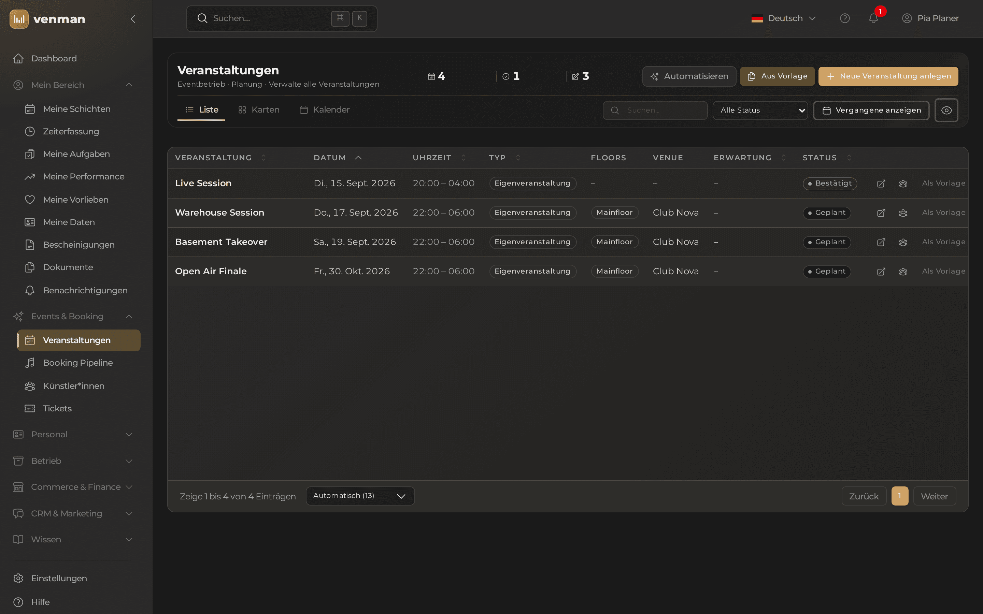The width and height of the screenshot is (983, 614).
Task: Click the venman logo icon
Action: (19, 19)
